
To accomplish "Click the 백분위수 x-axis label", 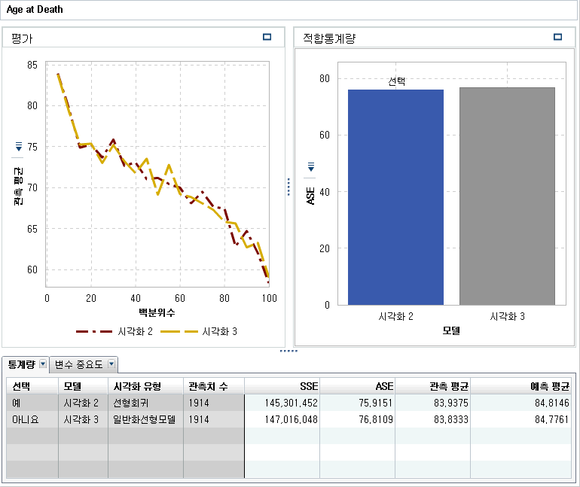I will (157, 312).
